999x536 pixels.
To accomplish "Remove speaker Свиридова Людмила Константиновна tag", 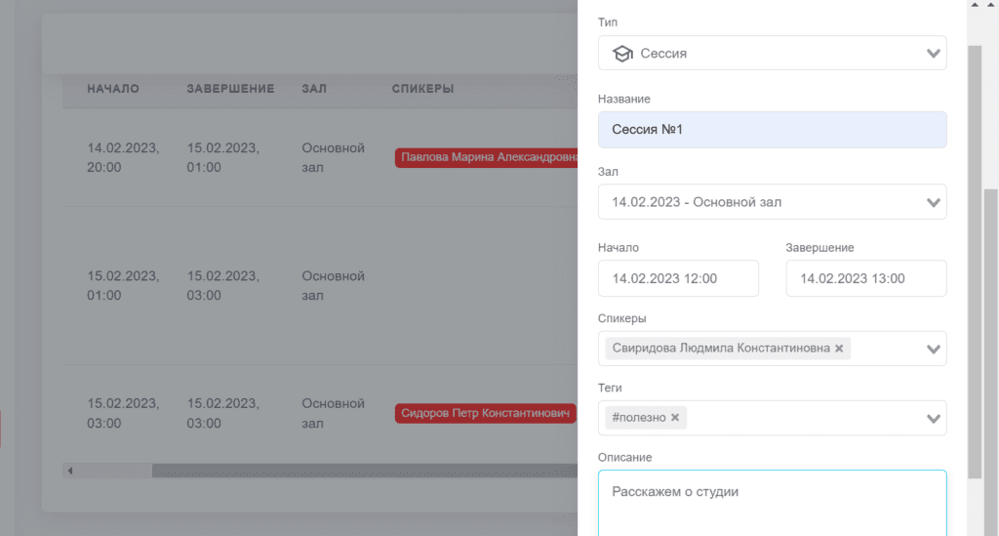I will [839, 348].
